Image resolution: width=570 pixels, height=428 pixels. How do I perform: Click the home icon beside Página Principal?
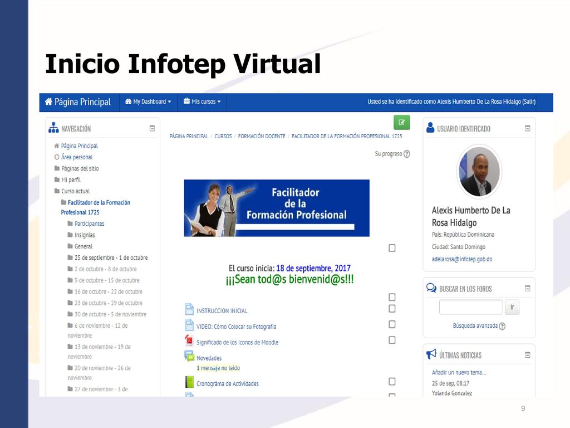48,101
